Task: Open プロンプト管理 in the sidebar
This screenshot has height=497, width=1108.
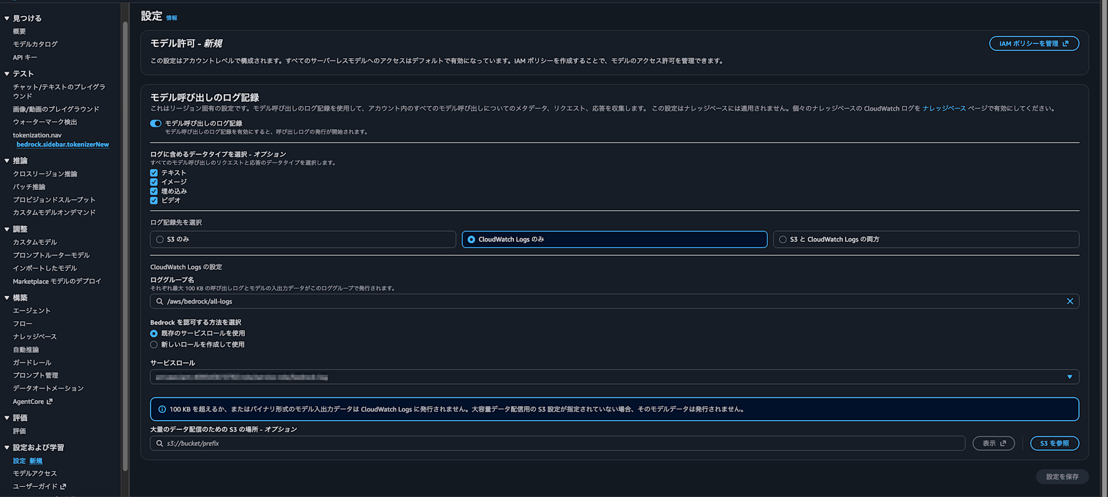Action: 35,375
